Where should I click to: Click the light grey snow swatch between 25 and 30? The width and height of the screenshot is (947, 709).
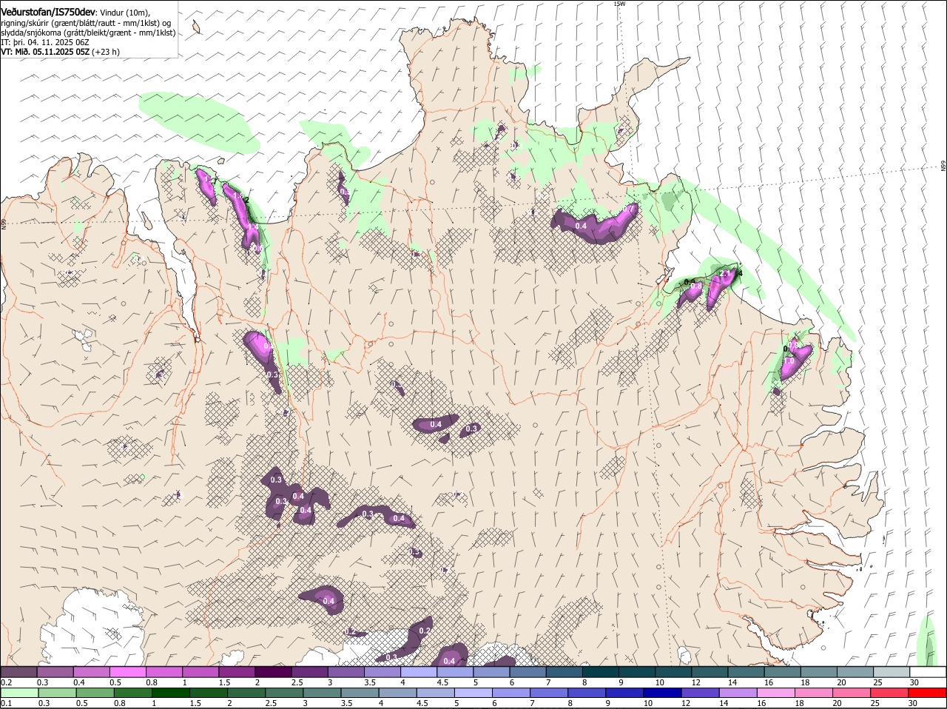[x=892, y=672]
